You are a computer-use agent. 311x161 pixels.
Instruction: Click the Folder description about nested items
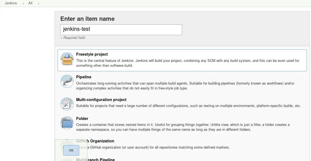[x=183, y=127]
